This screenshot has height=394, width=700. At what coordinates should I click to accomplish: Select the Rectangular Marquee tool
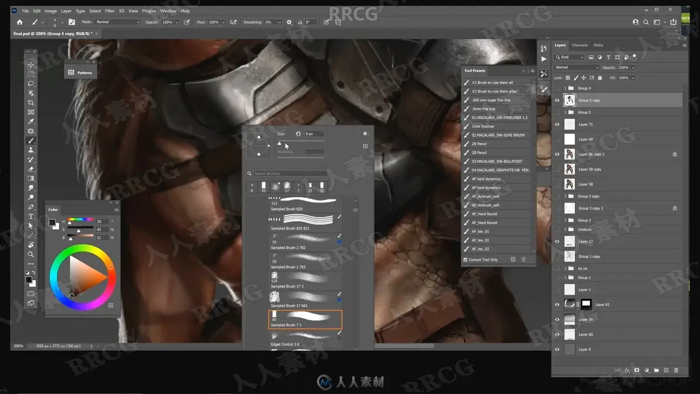click(x=32, y=74)
